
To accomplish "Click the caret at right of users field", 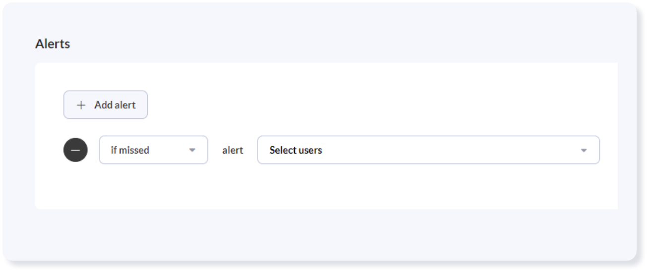I will click(584, 150).
